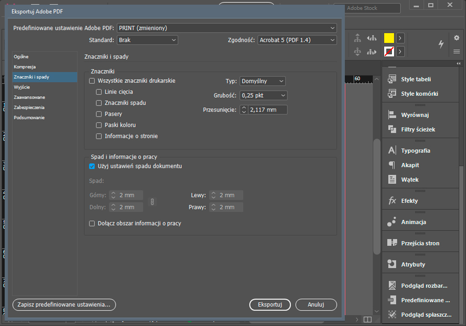Select the Ogólne section
466x326 pixels.
pyautogui.click(x=45, y=57)
